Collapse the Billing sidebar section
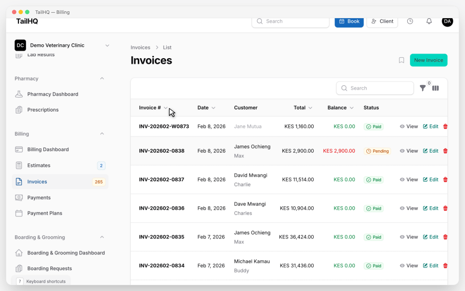 [102, 134]
